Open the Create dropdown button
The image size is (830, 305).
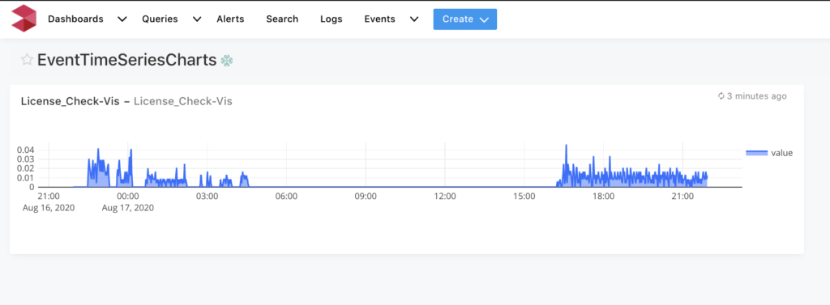[x=464, y=19]
